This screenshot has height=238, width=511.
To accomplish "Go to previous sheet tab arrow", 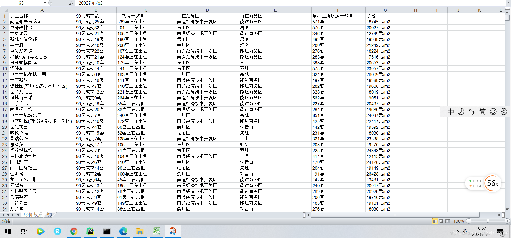I will pyautogui.click(x=8, y=215).
